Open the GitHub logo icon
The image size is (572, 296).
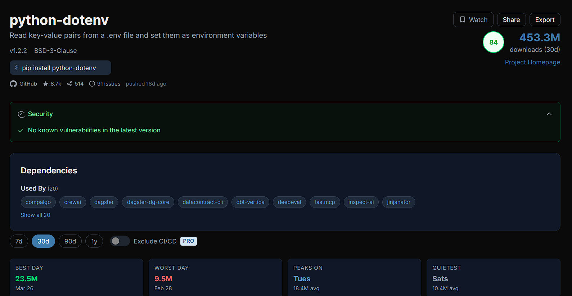coord(13,84)
